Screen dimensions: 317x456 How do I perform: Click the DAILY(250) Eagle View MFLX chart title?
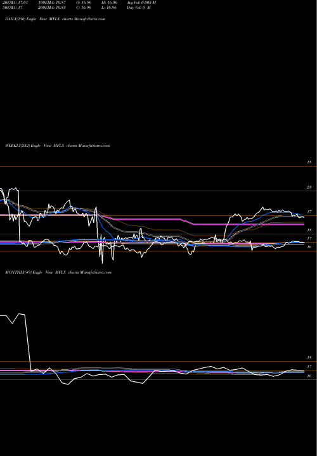pyautogui.click(x=55, y=19)
